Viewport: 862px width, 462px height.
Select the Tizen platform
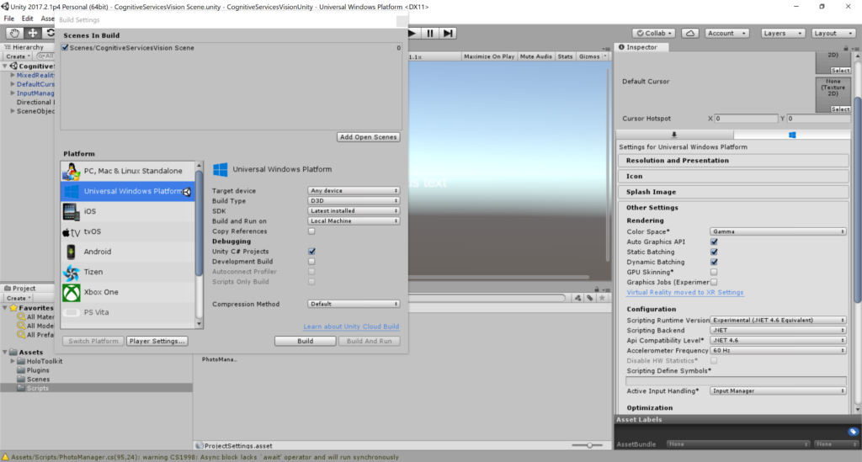click(x=128, y=272)
